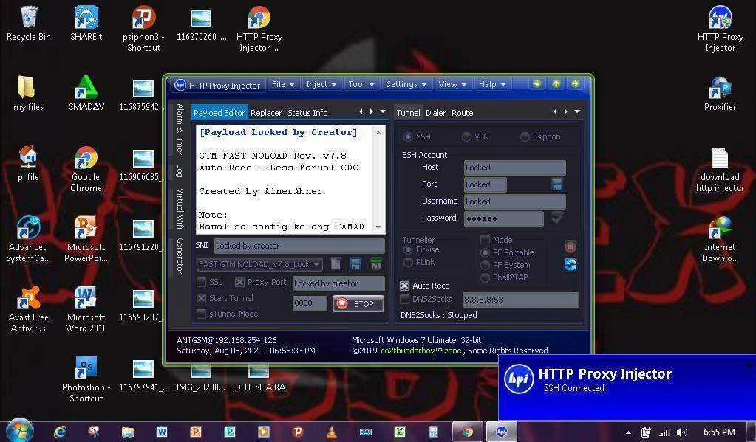
Task: Click the save config floppy icon beside config dropdown
Action: click(355, 264)
